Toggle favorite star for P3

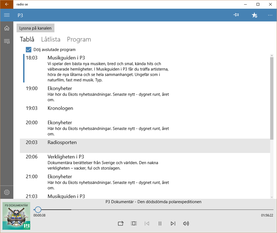click(x=254, y=15)
